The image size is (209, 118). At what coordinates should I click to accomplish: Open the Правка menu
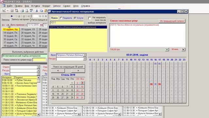19,6
